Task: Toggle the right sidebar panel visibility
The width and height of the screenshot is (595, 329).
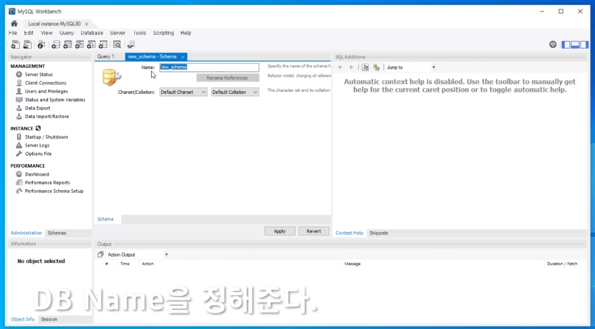Action: coord(584,45)
